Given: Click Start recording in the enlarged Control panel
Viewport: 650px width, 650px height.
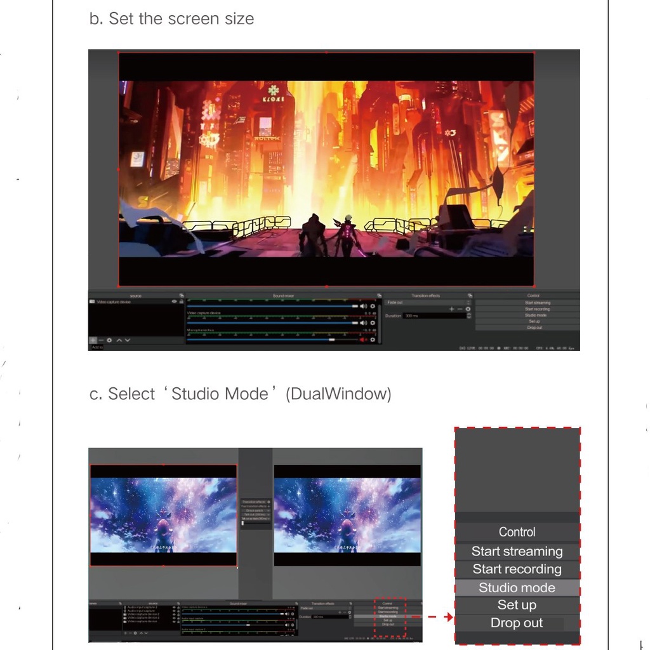Looking at the screenshot, I should [x=517, y=569].
